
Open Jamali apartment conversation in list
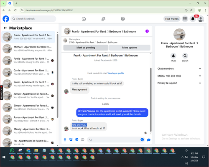coord(28,96)
